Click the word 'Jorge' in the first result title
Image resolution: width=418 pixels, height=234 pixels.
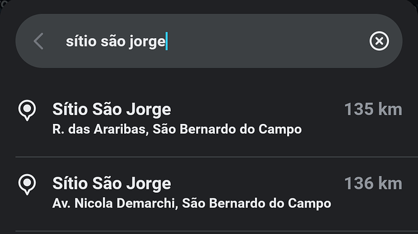coord(148,109)
